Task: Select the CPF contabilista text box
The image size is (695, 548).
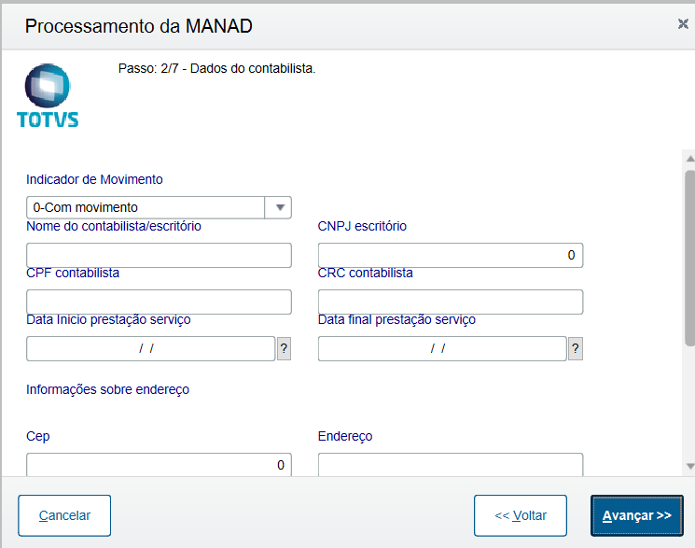Action: (159, 302)
